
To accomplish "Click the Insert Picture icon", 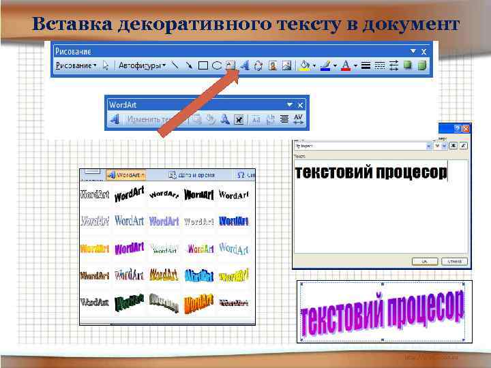I will click(x=286, y=65).
